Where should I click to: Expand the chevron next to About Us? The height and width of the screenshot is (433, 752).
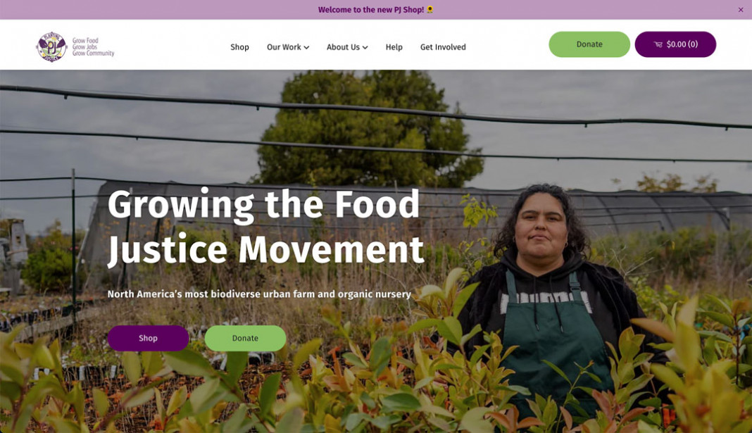tap(365, 47)
